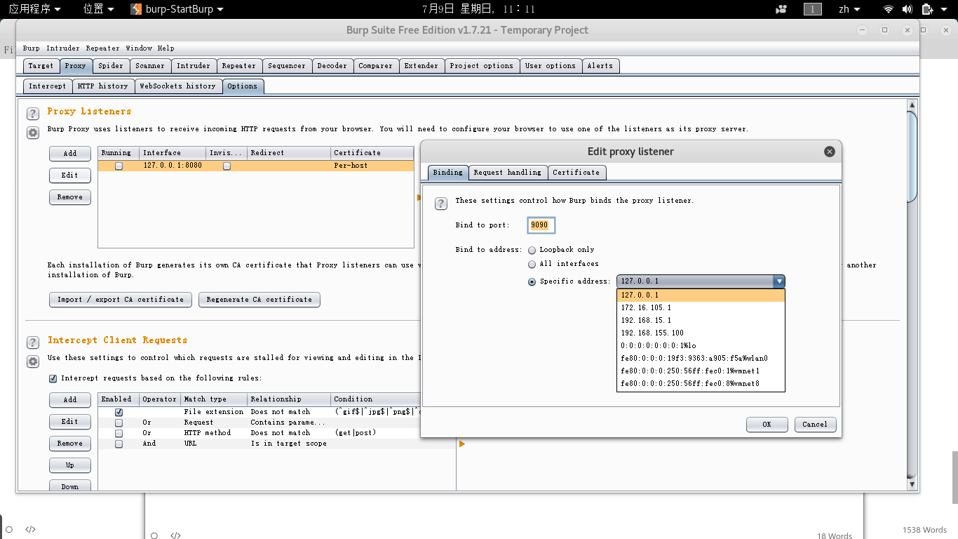Pick 192.168.155.100 from the address list

652,333
